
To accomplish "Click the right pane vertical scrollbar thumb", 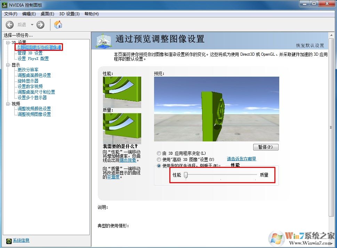I will 331,127.
